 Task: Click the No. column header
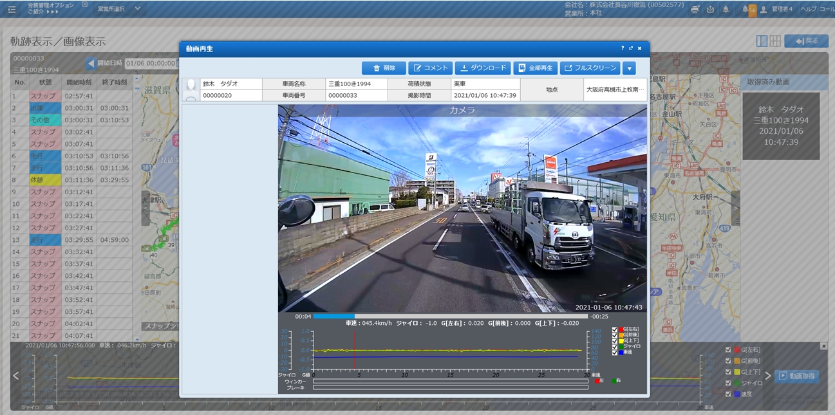pyautogui.click(x=19, y=82)
